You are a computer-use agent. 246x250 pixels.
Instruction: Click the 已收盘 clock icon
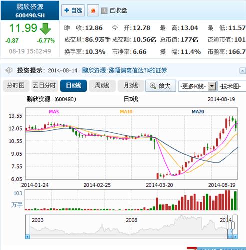coord(104,11)
